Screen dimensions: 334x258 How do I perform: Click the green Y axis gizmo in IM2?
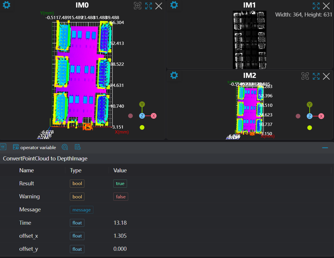point(310,105)
